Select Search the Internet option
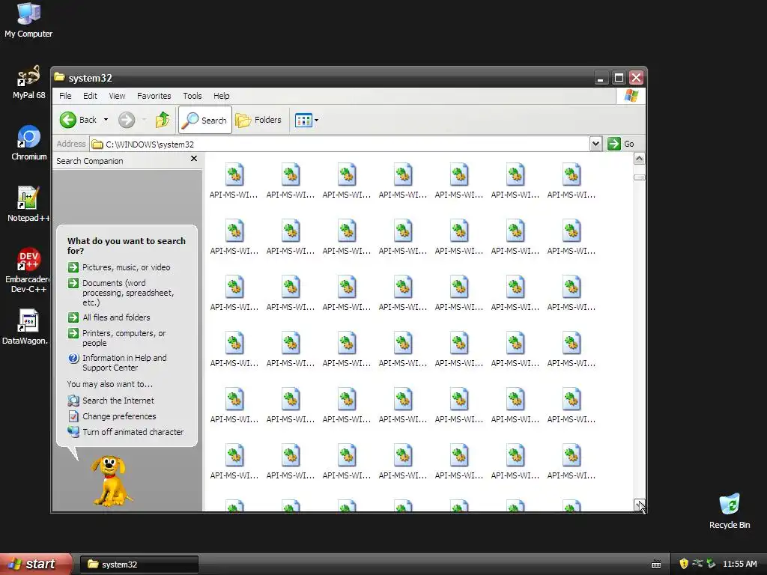 (111, 401)
